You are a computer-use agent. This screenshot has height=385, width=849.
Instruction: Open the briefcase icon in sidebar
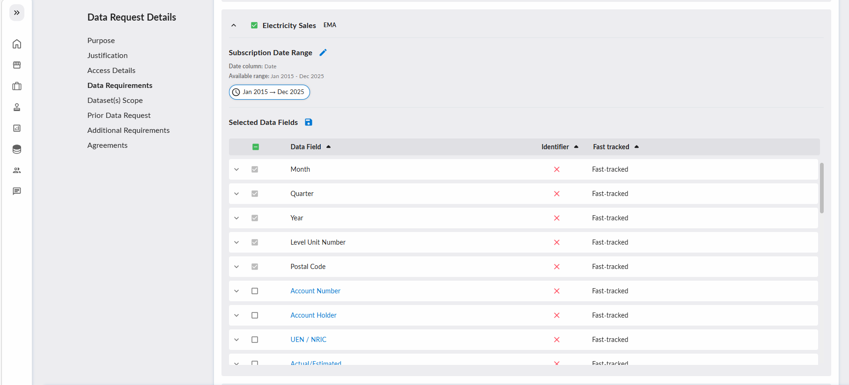click(x=17, y=86)
